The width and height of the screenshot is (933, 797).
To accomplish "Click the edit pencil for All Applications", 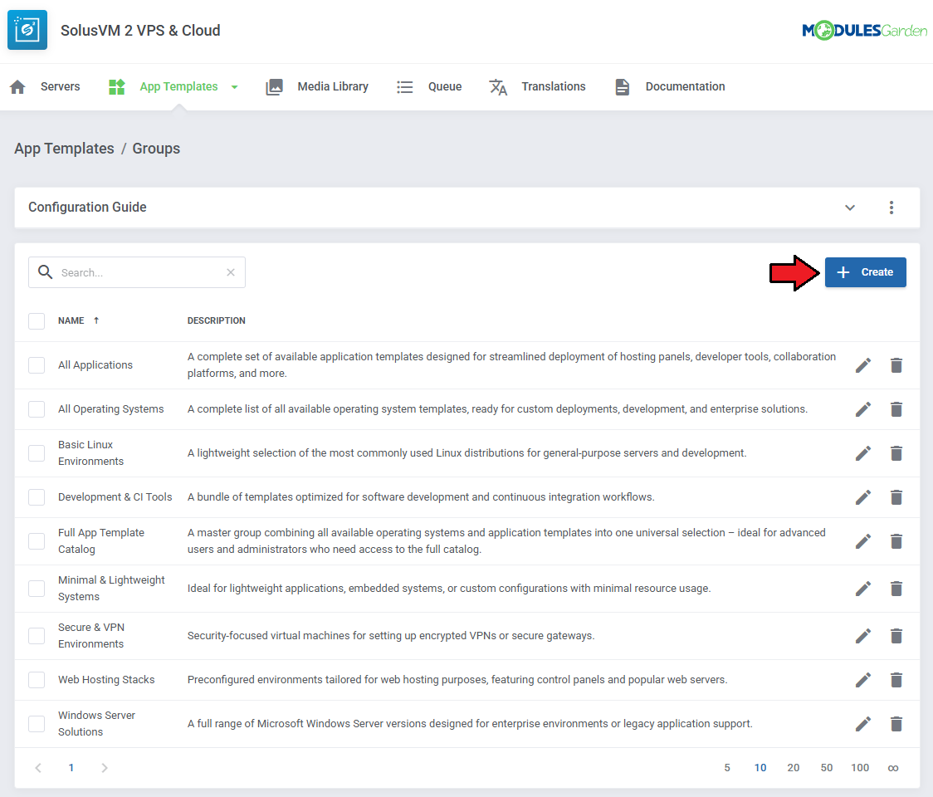I will pyautogui.click(x=863, y=365).
